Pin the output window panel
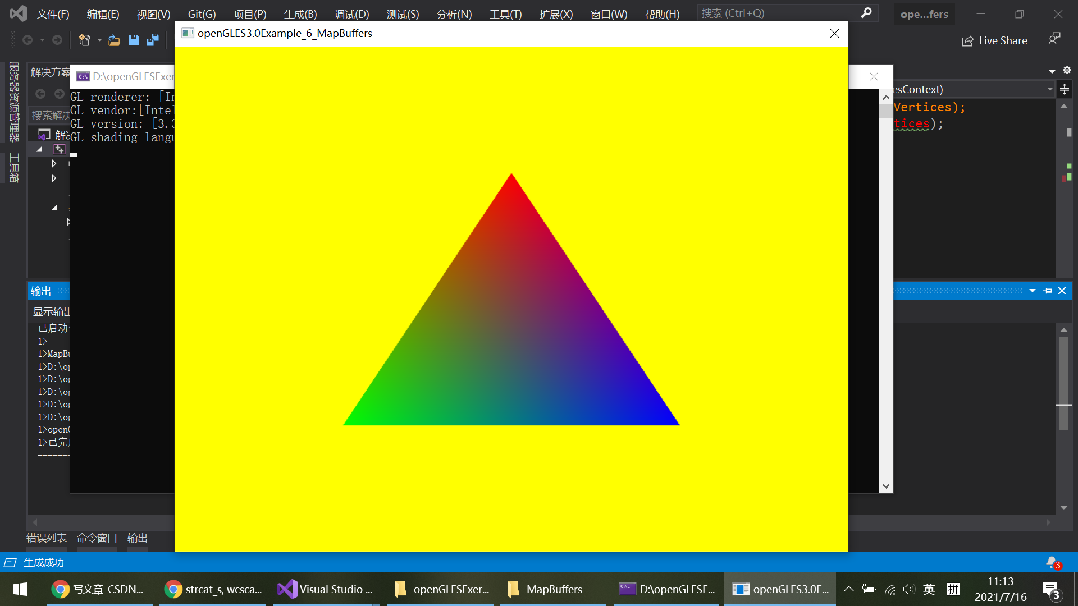The height and width of the screenshot is (606, 1078). (1047, 291)
